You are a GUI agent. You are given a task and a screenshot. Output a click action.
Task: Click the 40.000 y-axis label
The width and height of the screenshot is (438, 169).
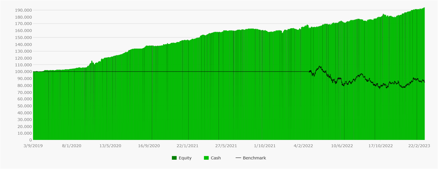pos(24,113)
